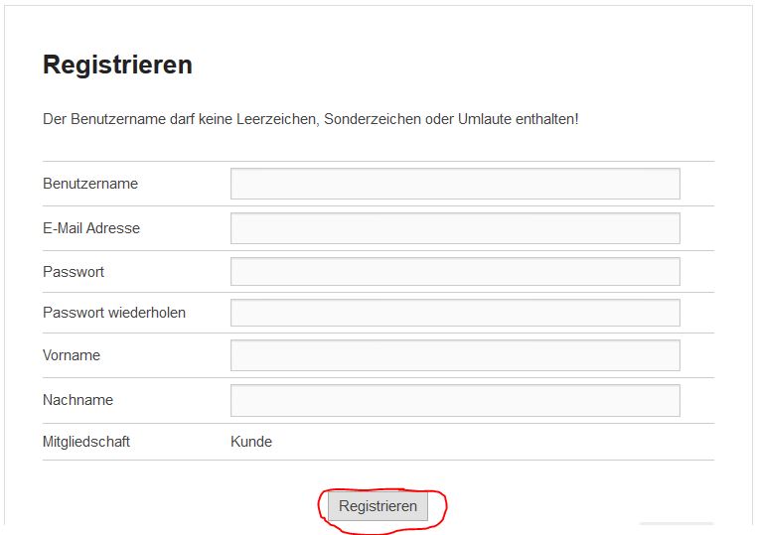Click the faint gray bar at bottom right
Image resolution: width=758 pixels, height=535 pixels.
(676, 523)
